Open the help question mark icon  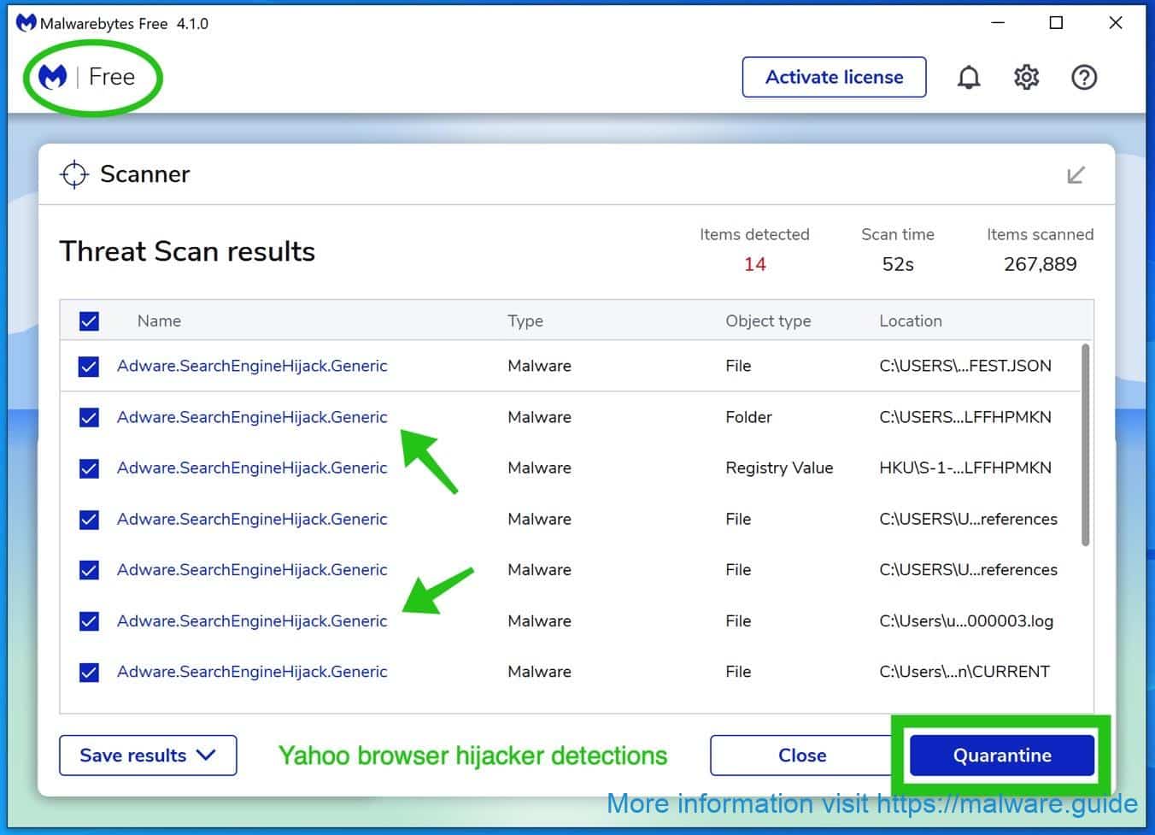coord(1084,78)
